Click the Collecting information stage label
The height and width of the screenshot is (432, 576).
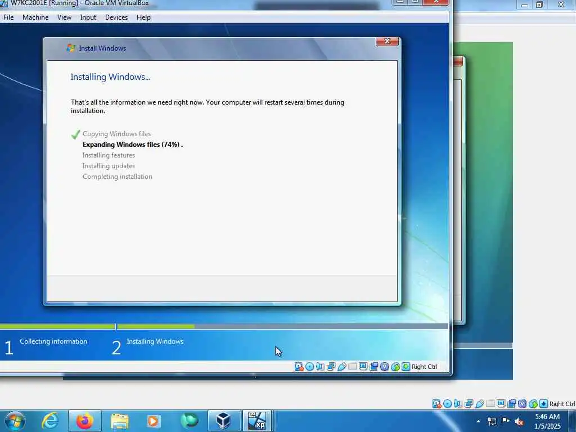pos(53,341)
